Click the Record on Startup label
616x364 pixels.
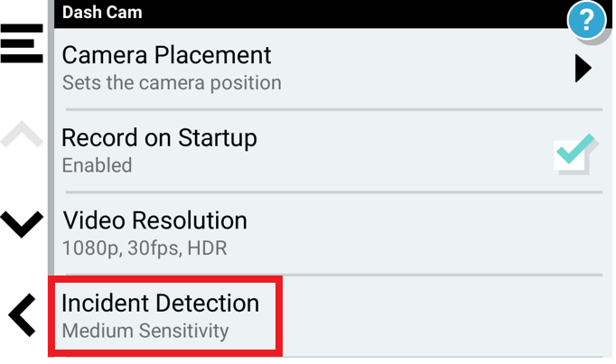tap(159, 138)
